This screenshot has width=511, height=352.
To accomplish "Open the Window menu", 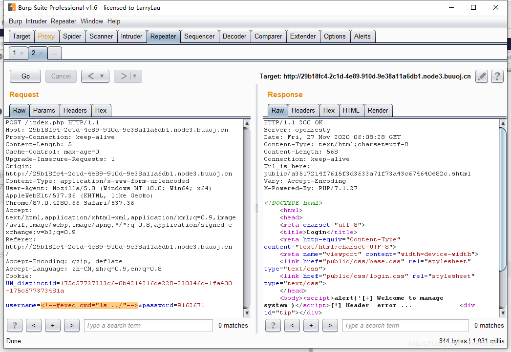I will pyautogui.click(x=91, y=21).
